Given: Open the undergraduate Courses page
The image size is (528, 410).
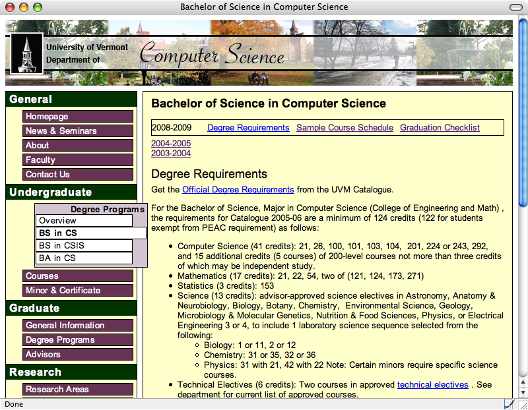Looking at the screenshot, I should coord(78,276).
